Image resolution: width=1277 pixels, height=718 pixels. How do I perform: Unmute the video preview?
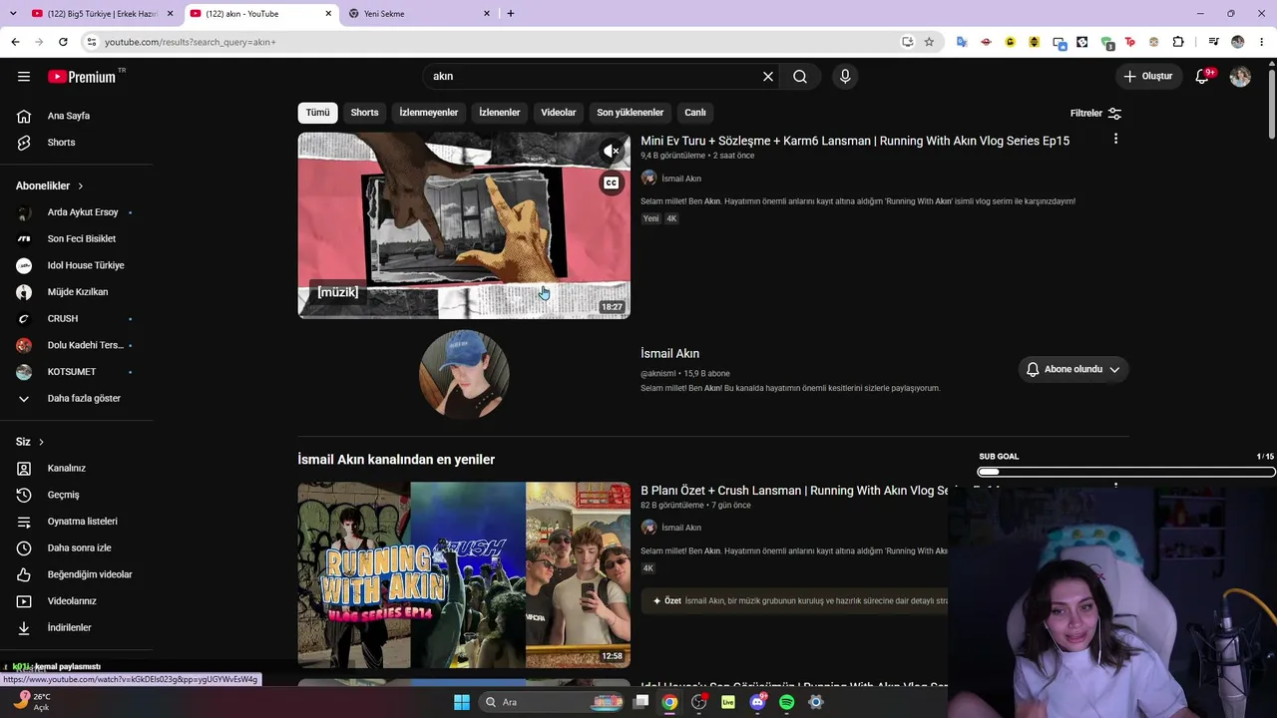coord(612,151)
